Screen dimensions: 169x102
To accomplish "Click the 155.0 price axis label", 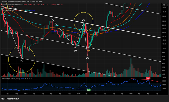I will pyautogui.click(x=164, y=40).
